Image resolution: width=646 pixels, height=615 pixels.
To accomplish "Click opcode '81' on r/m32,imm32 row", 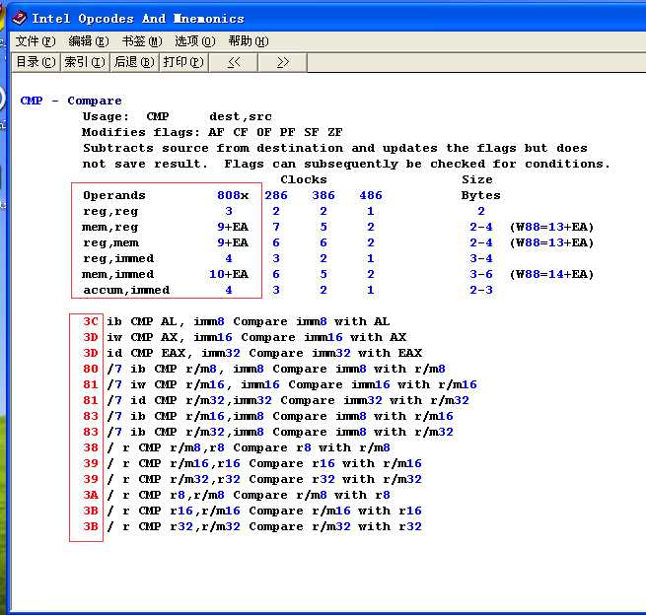I will (x=91, y=400).
